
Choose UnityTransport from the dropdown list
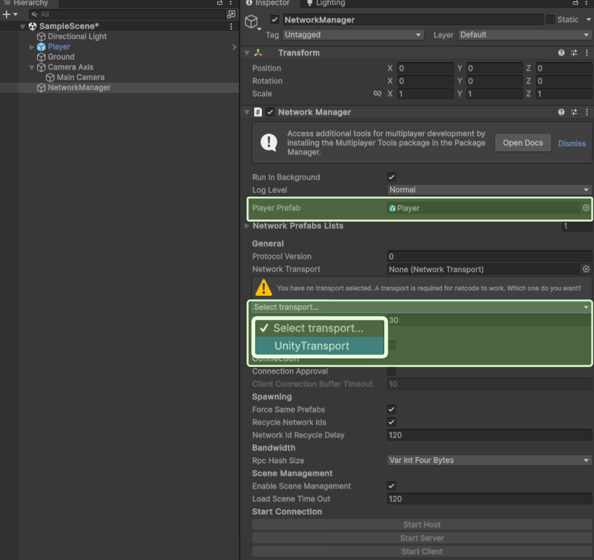(x=320, y=346)
